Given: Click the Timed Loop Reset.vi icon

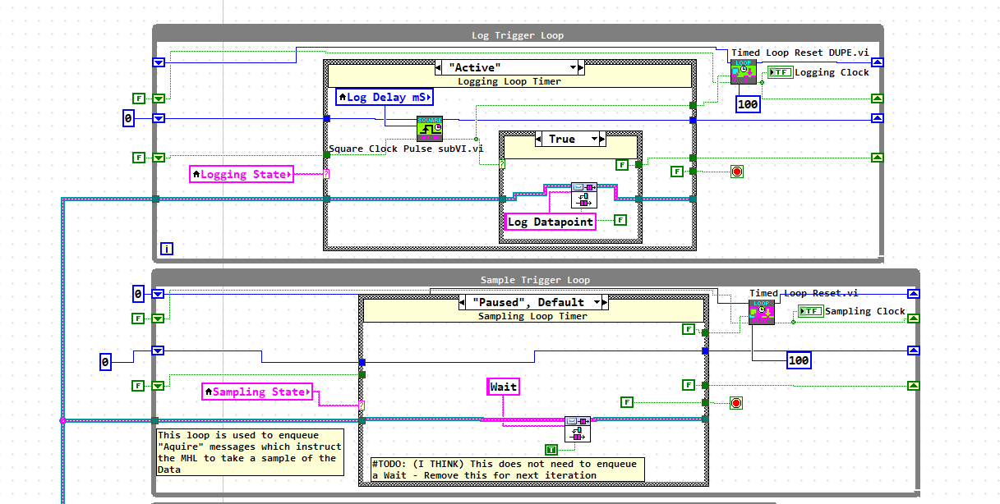Looking at the screenshot, I should click(x=760, y=312).
